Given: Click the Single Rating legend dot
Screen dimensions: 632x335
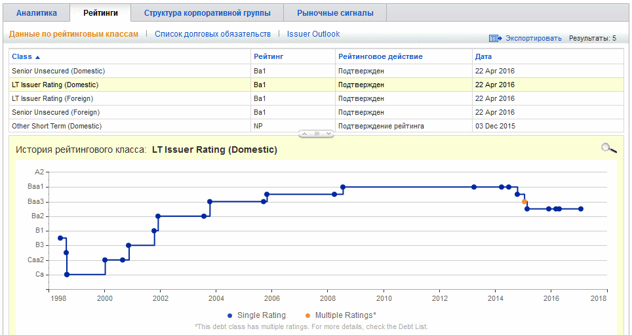Looking at the screenshot, I should tap(229, 315).
